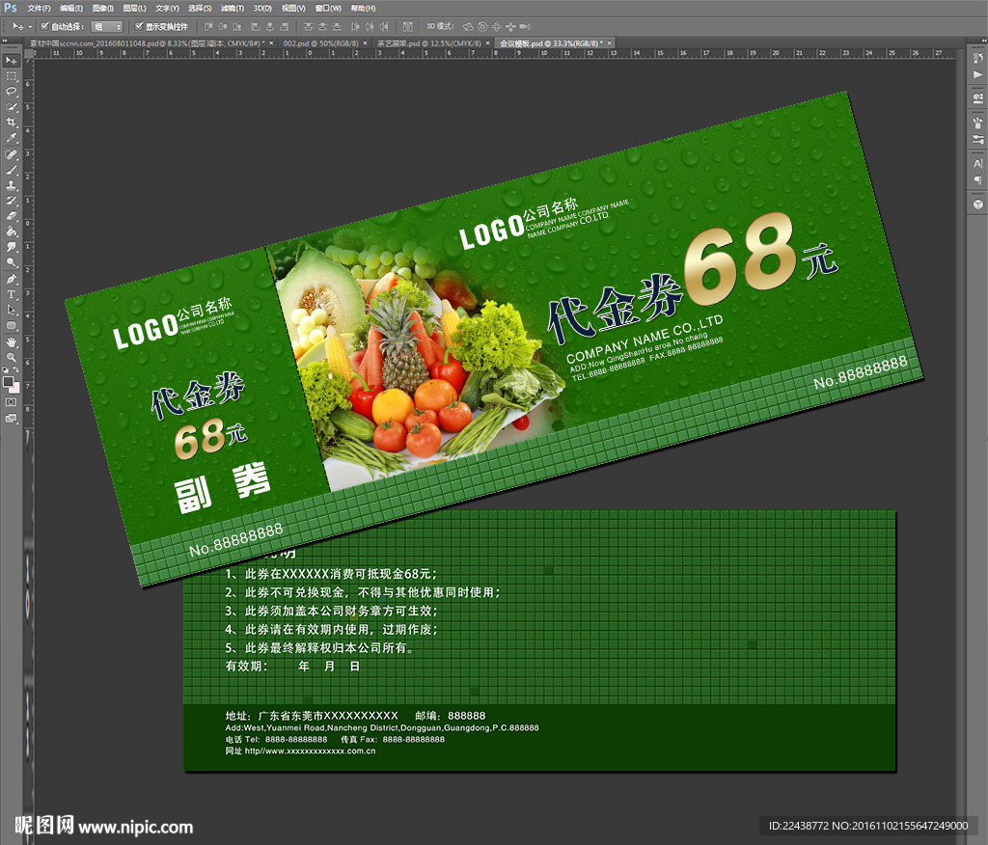
Task: Select the Hand tool
Action: (x=12, y=342)
